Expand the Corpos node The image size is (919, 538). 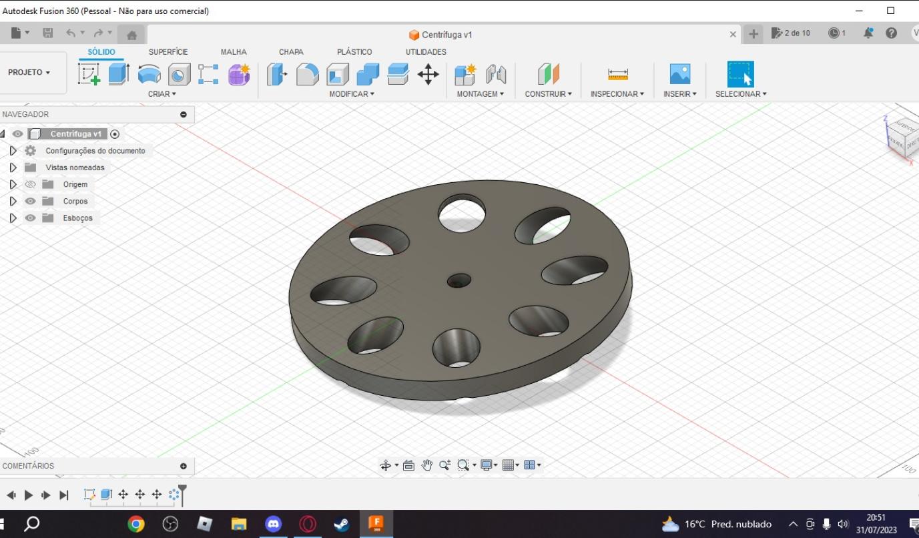point(13,201)
